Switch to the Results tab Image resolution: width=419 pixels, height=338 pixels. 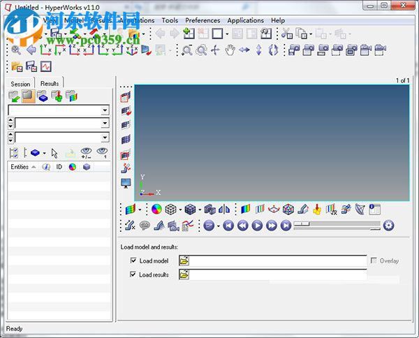pos(50,83)
